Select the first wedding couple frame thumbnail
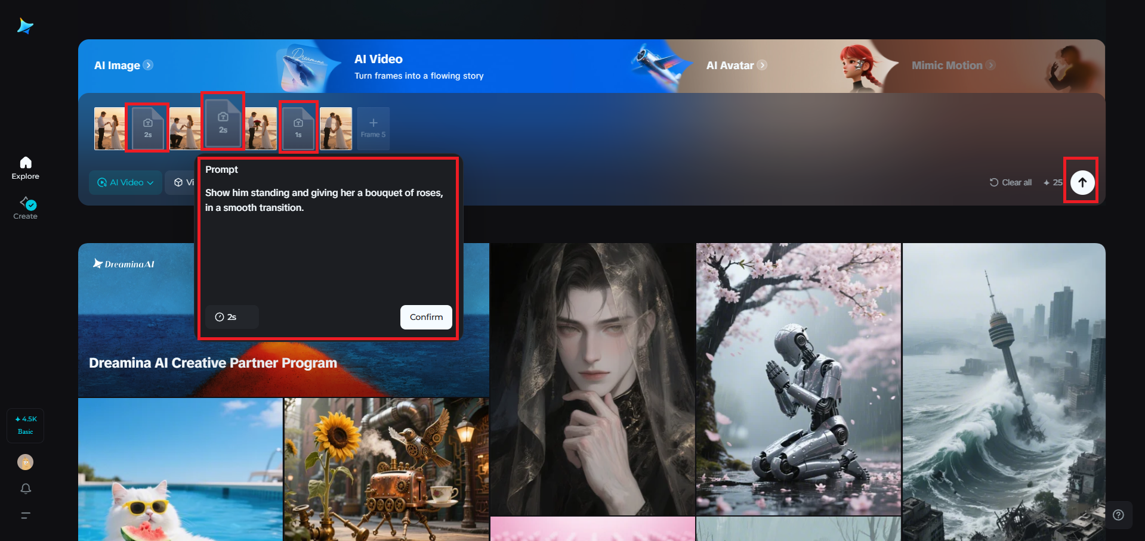Screen dimensions: 1145x541 (x=110, y=128)
